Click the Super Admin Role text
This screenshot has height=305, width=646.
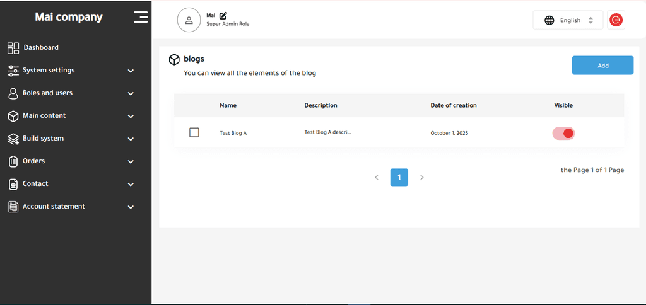pyautogui.click(x=228, y=24)
